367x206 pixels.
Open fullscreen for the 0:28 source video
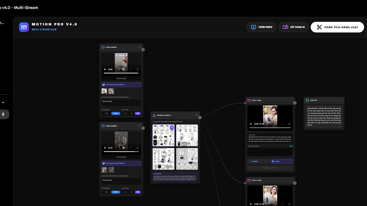pyautogui.click(x=131, y=69)
